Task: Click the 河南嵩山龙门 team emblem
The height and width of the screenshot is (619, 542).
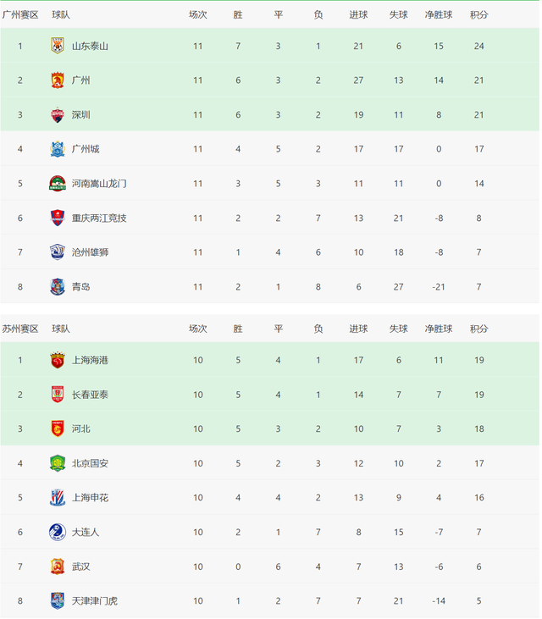Action: [58, 183]
